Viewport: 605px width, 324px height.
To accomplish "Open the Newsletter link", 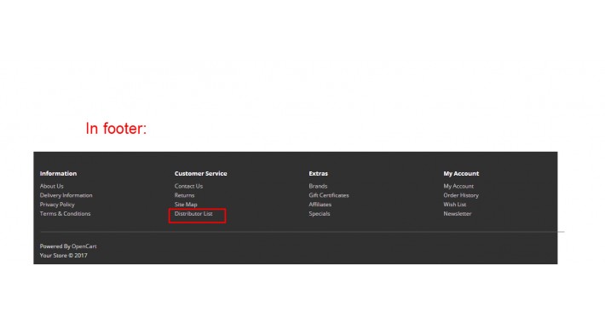I will coord(458,213).
